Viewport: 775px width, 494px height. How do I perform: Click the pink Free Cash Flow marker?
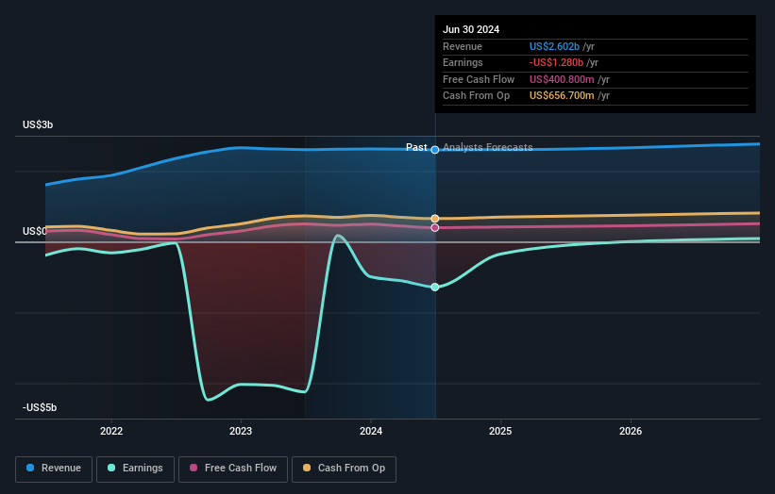(x=435, y=227)
